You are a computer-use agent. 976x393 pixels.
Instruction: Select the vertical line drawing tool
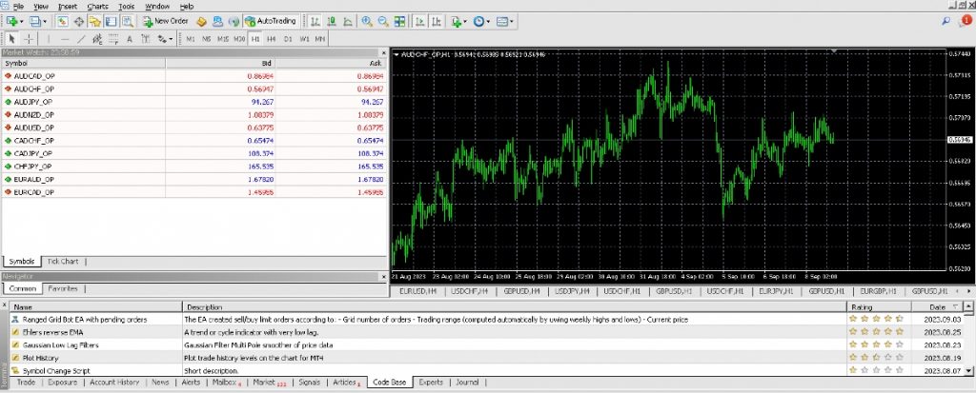[x=49, y=39]
